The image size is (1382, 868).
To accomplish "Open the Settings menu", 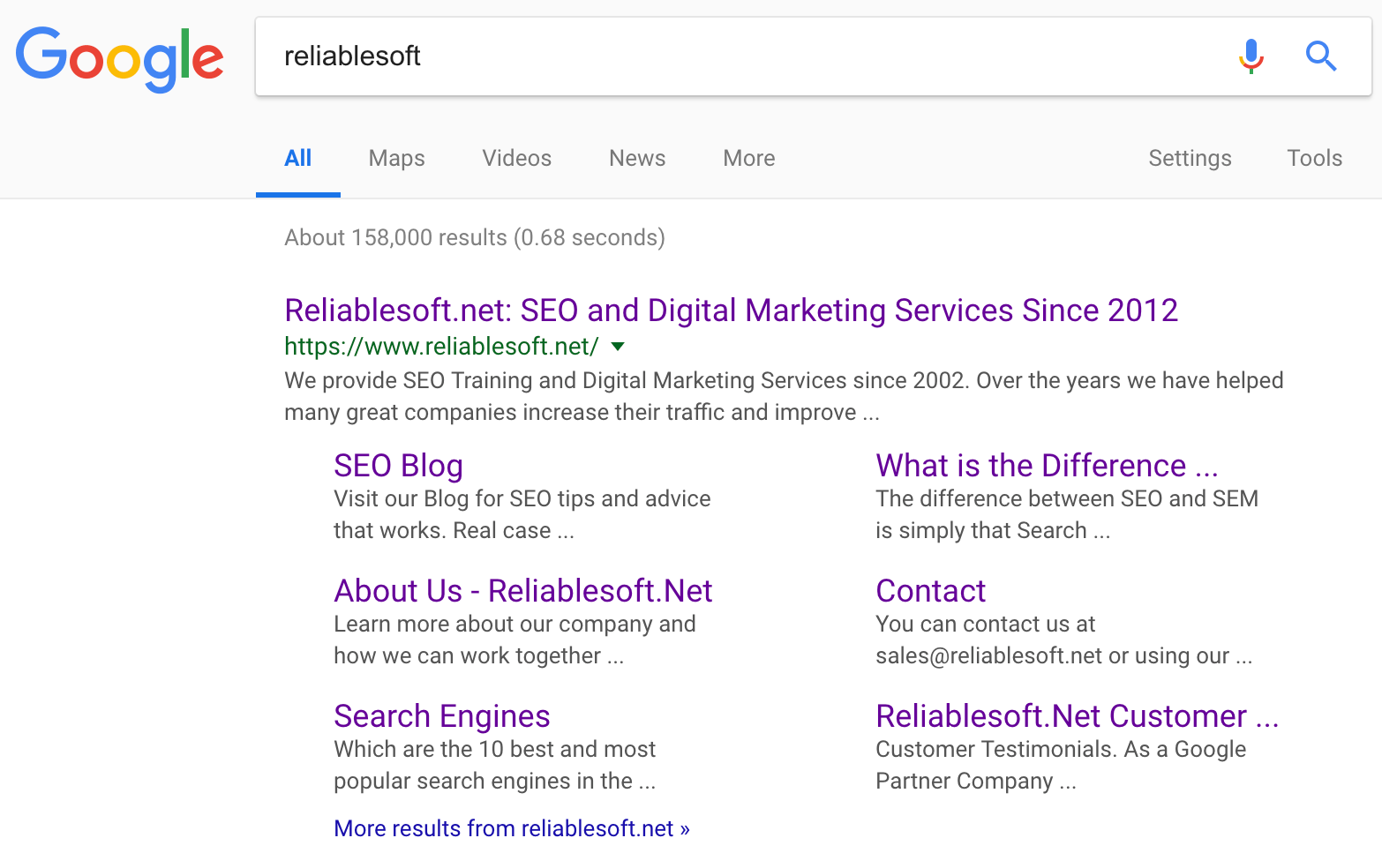I will click(x=1189, y=158).
